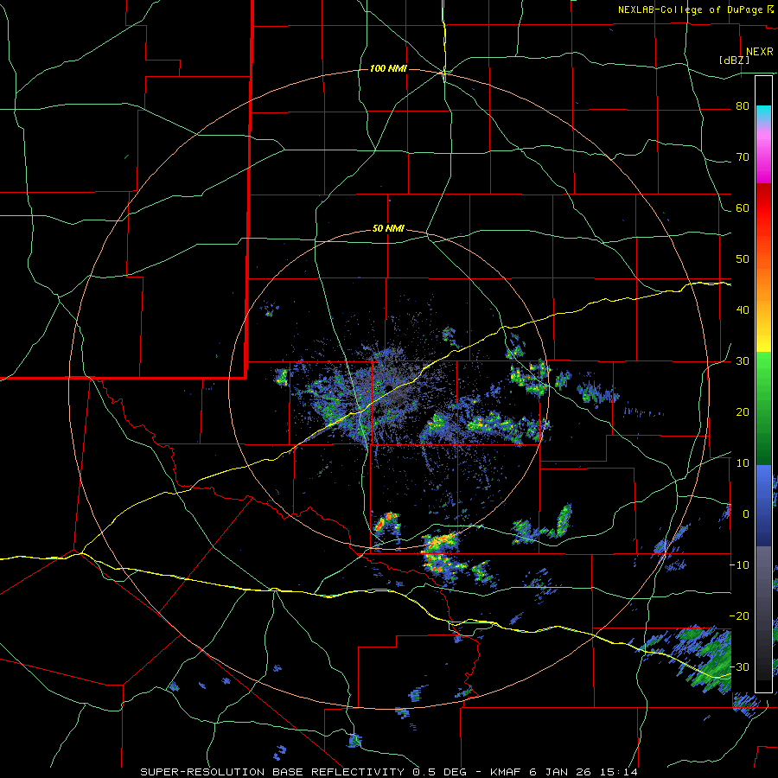Click the 40 value on the dBZ scale
The width and height of the screenshot is (778, 778).
[x=743, y=310]
